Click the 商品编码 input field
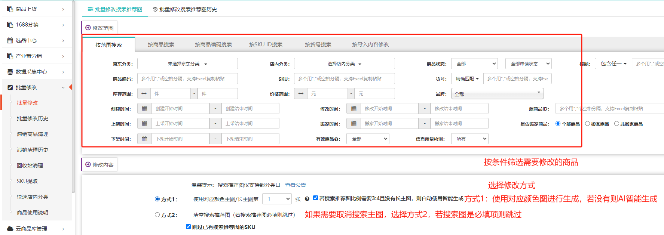The width and height of the screenshot is (664, 235). point(187,79)
